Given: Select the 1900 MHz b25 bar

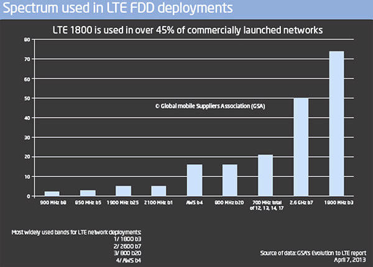Looking at the screenshot, I should 123,191.
